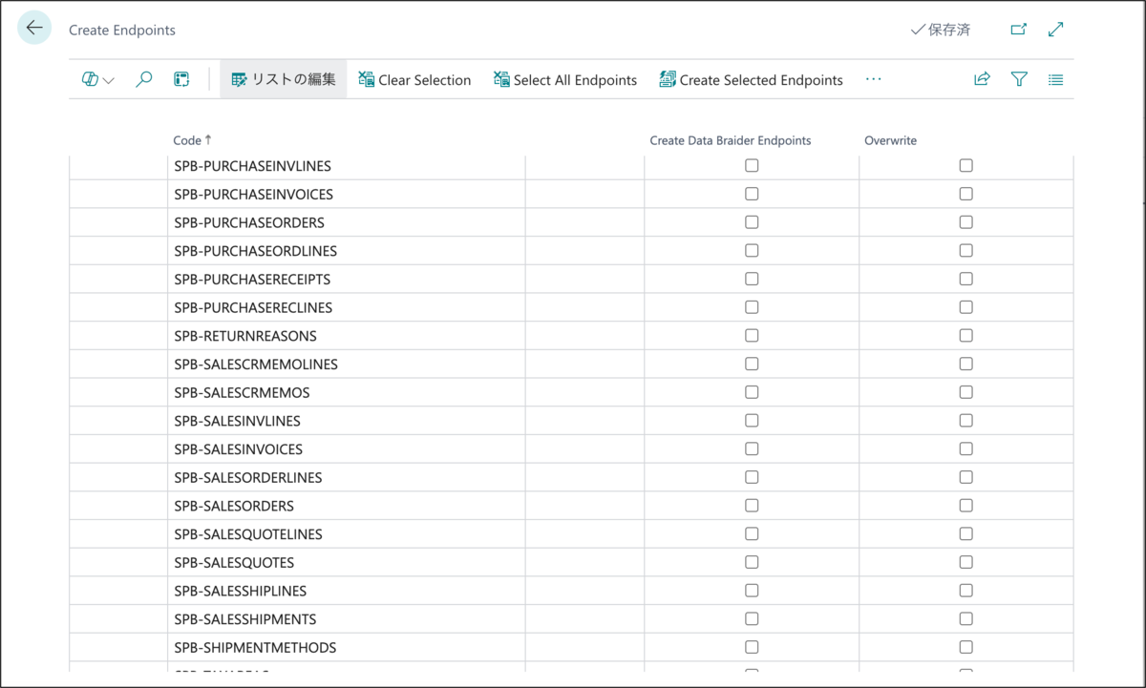Select the SPB-SALESINVLINES code cell
This screenshot has height=688, width=1146.
[x=347, y=421]
